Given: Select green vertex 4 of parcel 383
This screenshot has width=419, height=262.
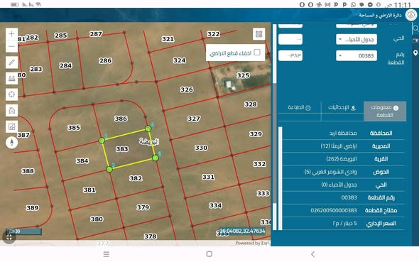Looking at the screenshot, I should pos(148,129).
